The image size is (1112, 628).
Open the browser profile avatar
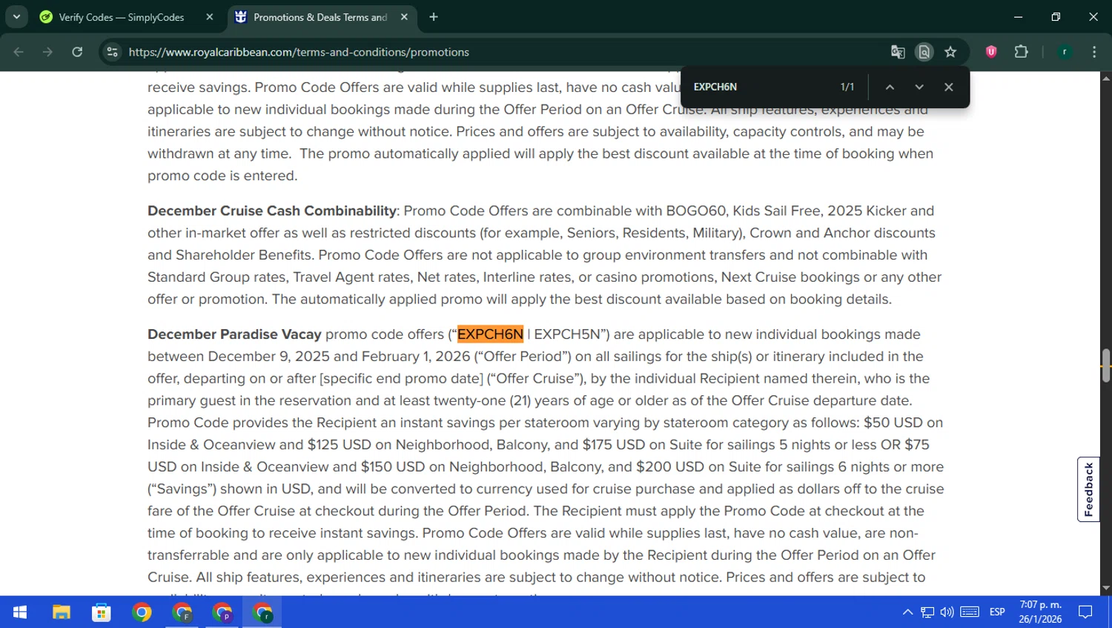1065,52
